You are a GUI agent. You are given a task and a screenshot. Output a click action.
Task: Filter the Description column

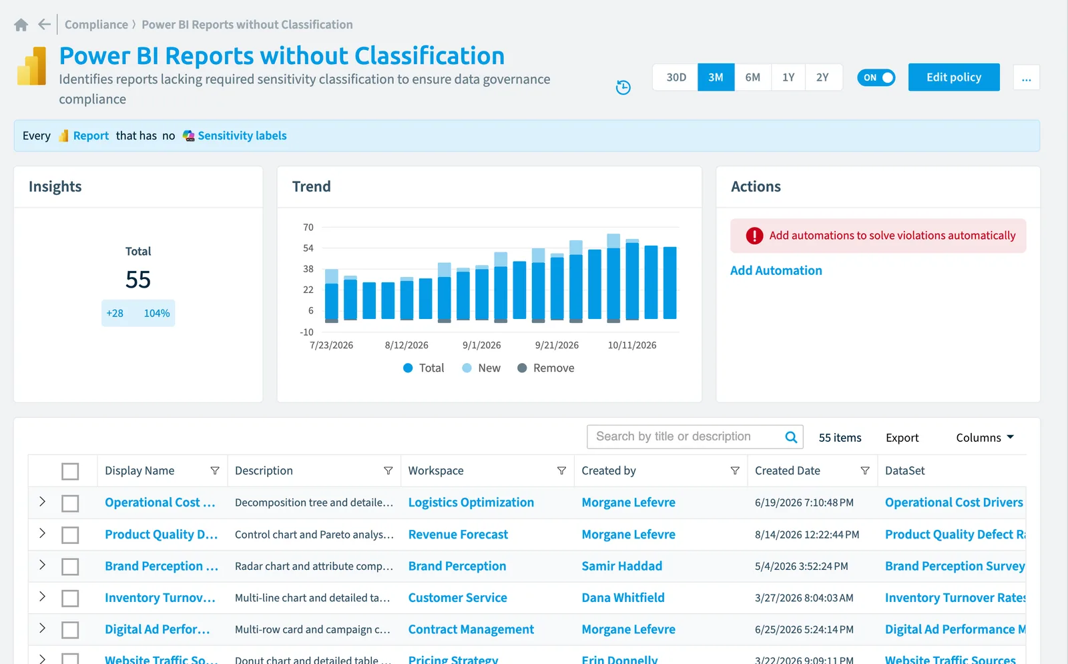[x=388, y=471]
